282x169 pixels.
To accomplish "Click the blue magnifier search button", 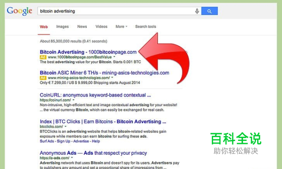I will pos(209,11).
